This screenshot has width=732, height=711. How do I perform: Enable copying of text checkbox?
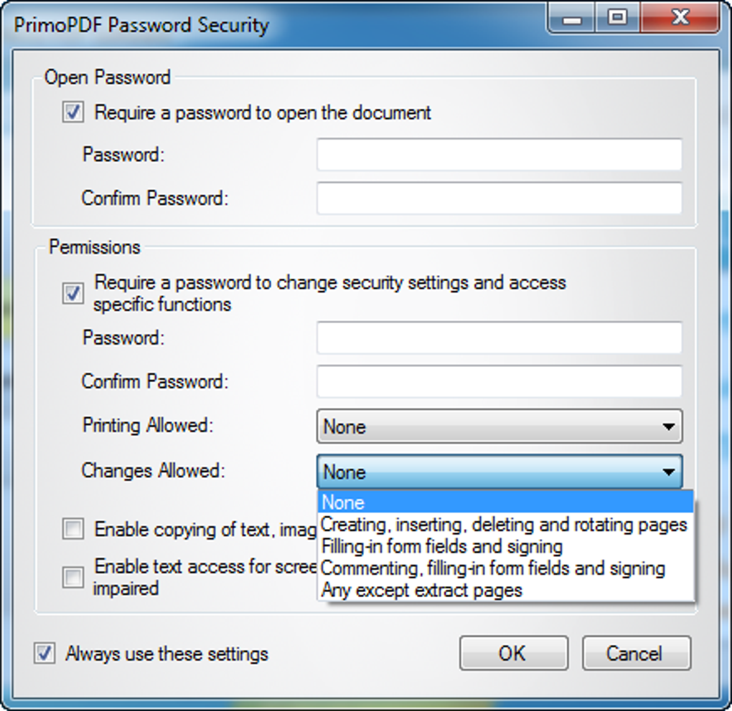click(72, 530)
